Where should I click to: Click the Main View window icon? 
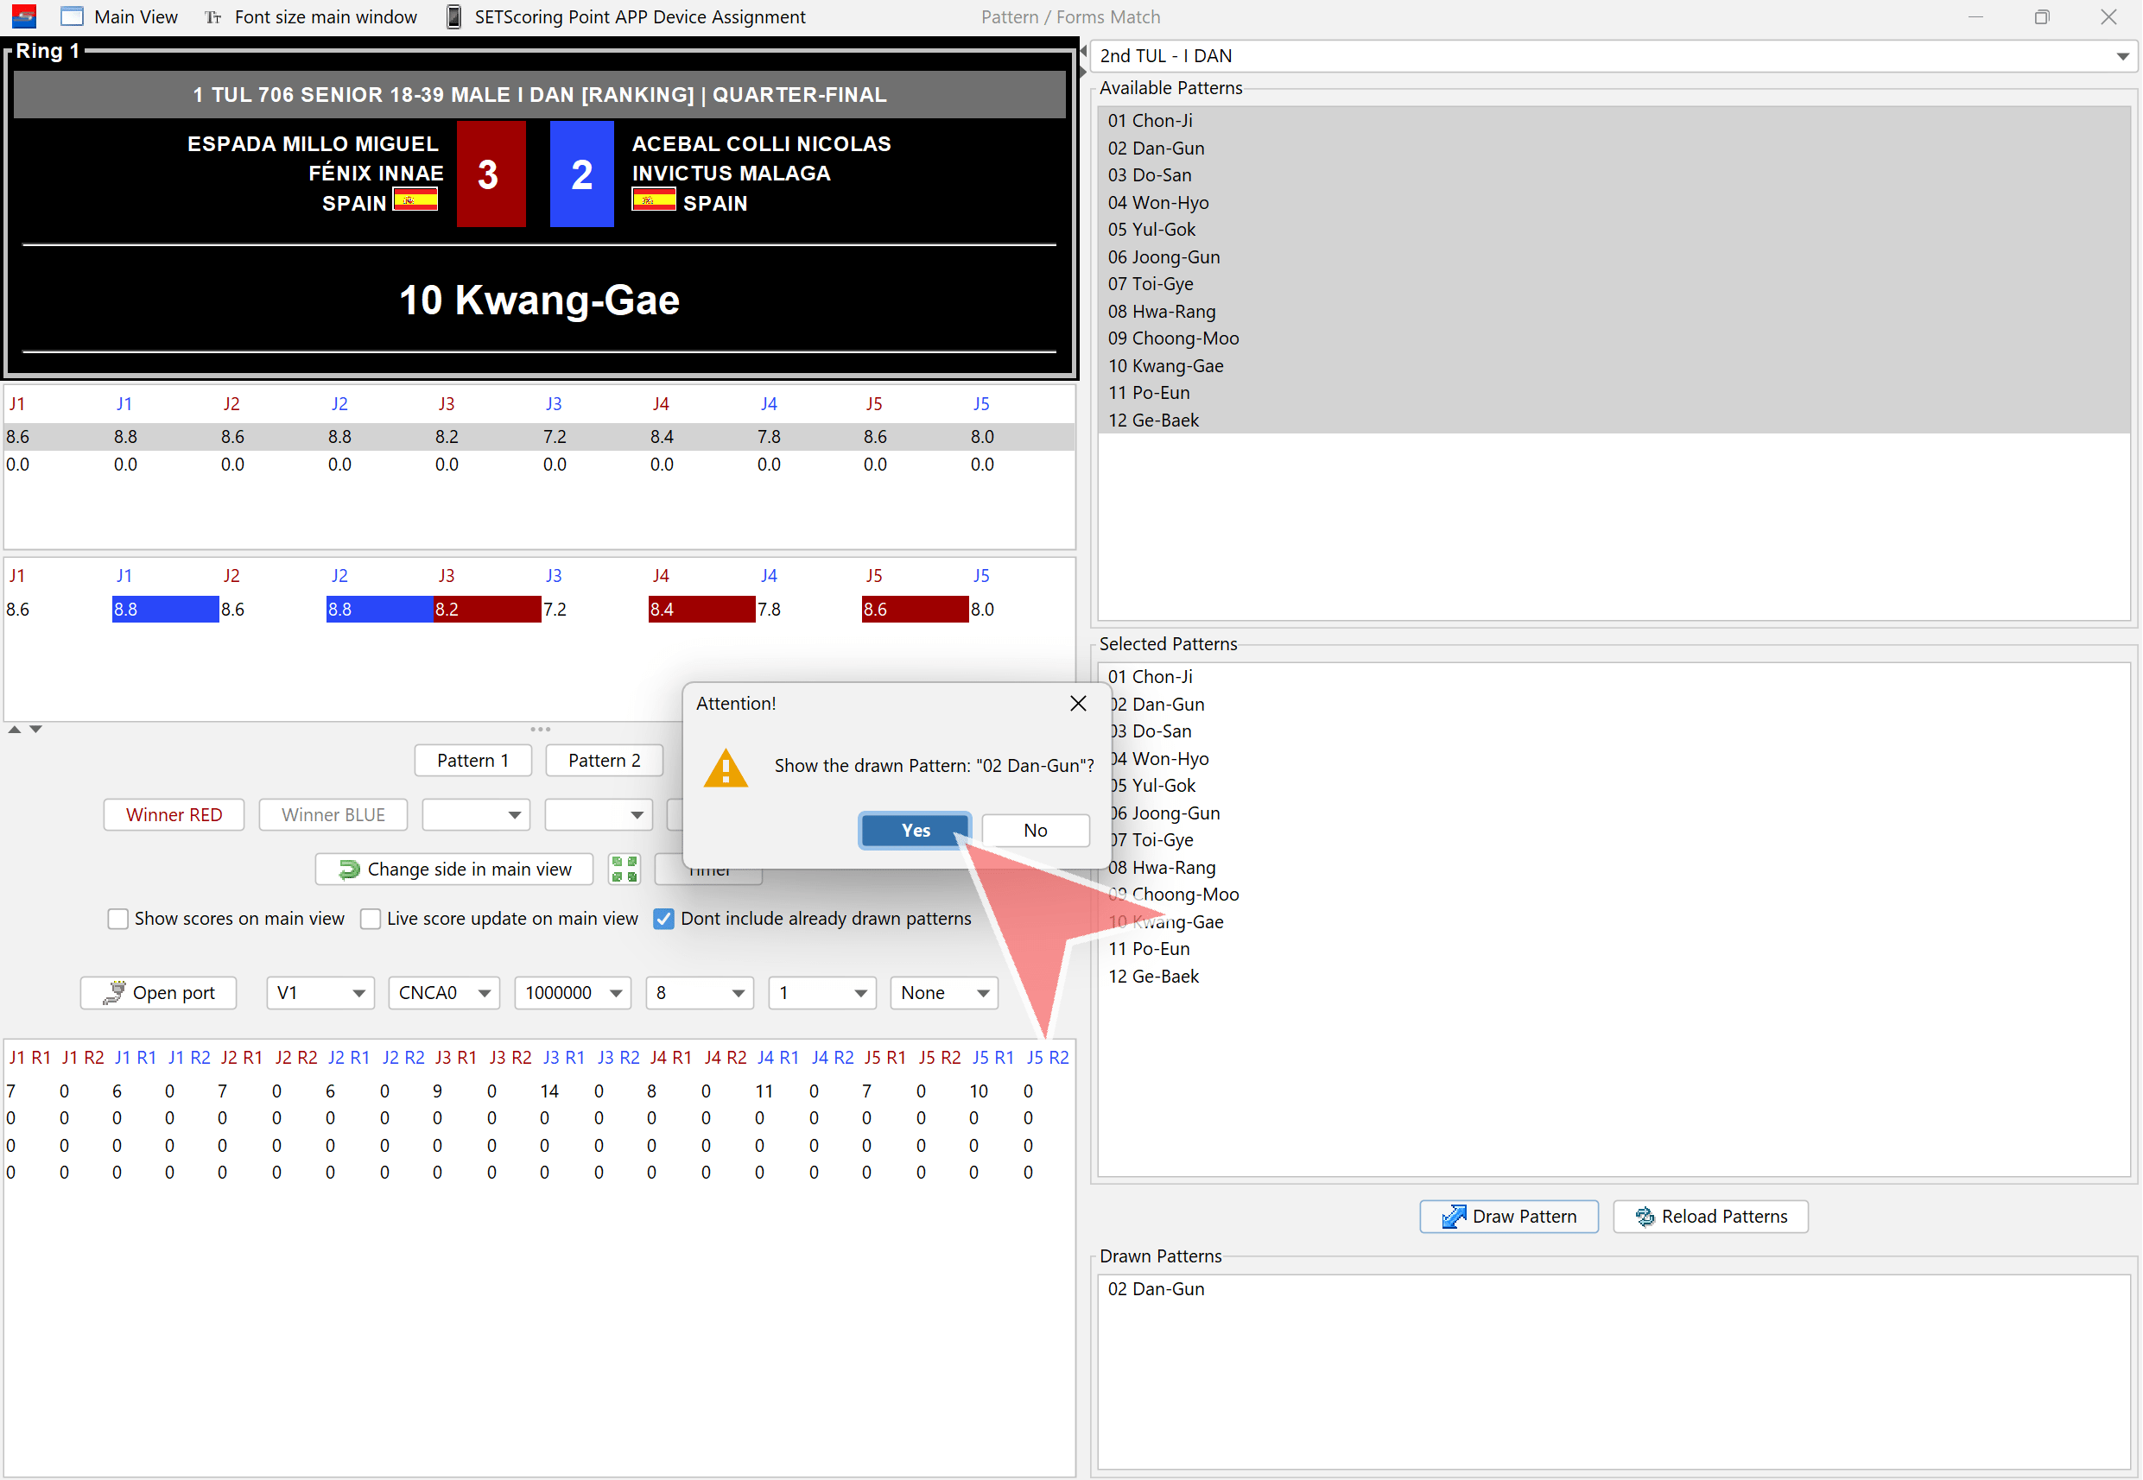click(x=72, y=16)
